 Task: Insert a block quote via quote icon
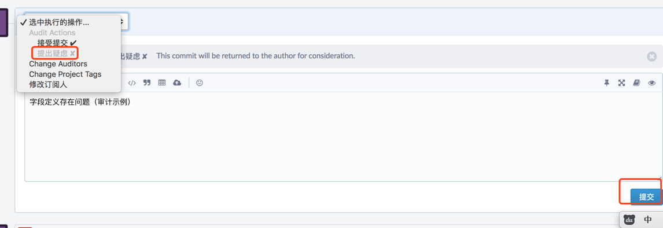click(147, 83)
